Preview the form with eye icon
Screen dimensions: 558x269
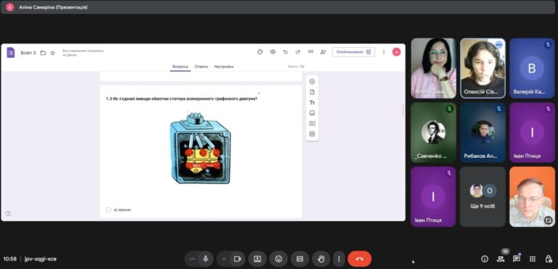272,52
